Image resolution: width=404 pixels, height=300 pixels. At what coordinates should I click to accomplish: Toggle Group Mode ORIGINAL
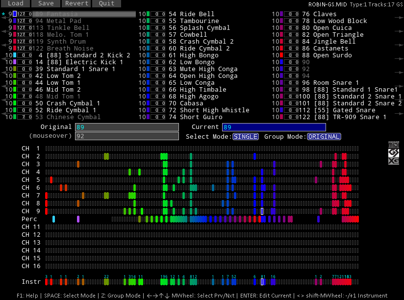pos(324,137)
